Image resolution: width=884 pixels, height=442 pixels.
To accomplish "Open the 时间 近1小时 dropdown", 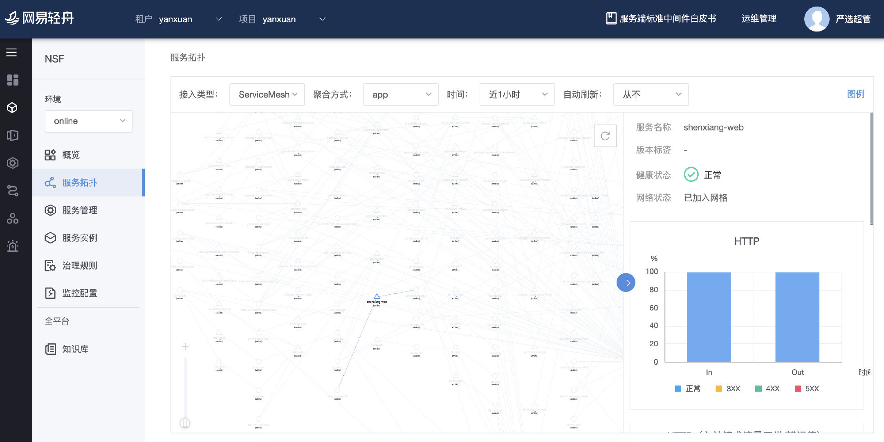I will pyautogui.click(x=517, y=95).
